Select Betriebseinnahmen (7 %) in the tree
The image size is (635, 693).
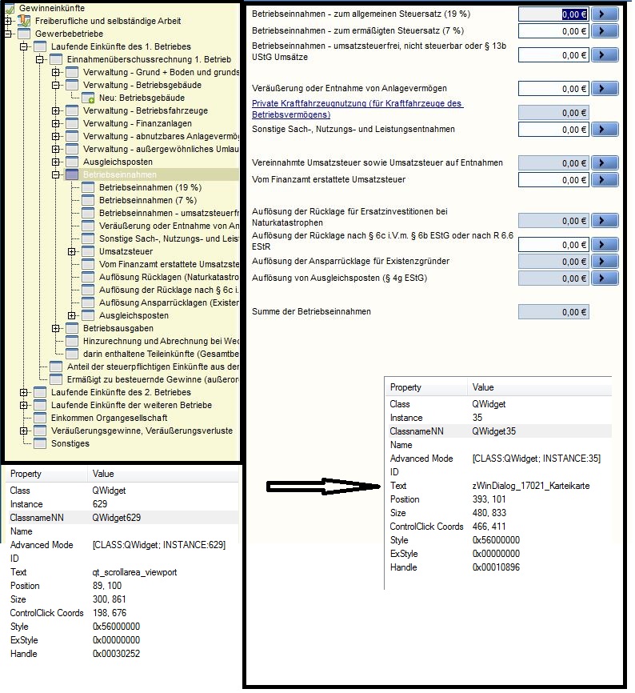pyautogui.click(x=148, y=200)
